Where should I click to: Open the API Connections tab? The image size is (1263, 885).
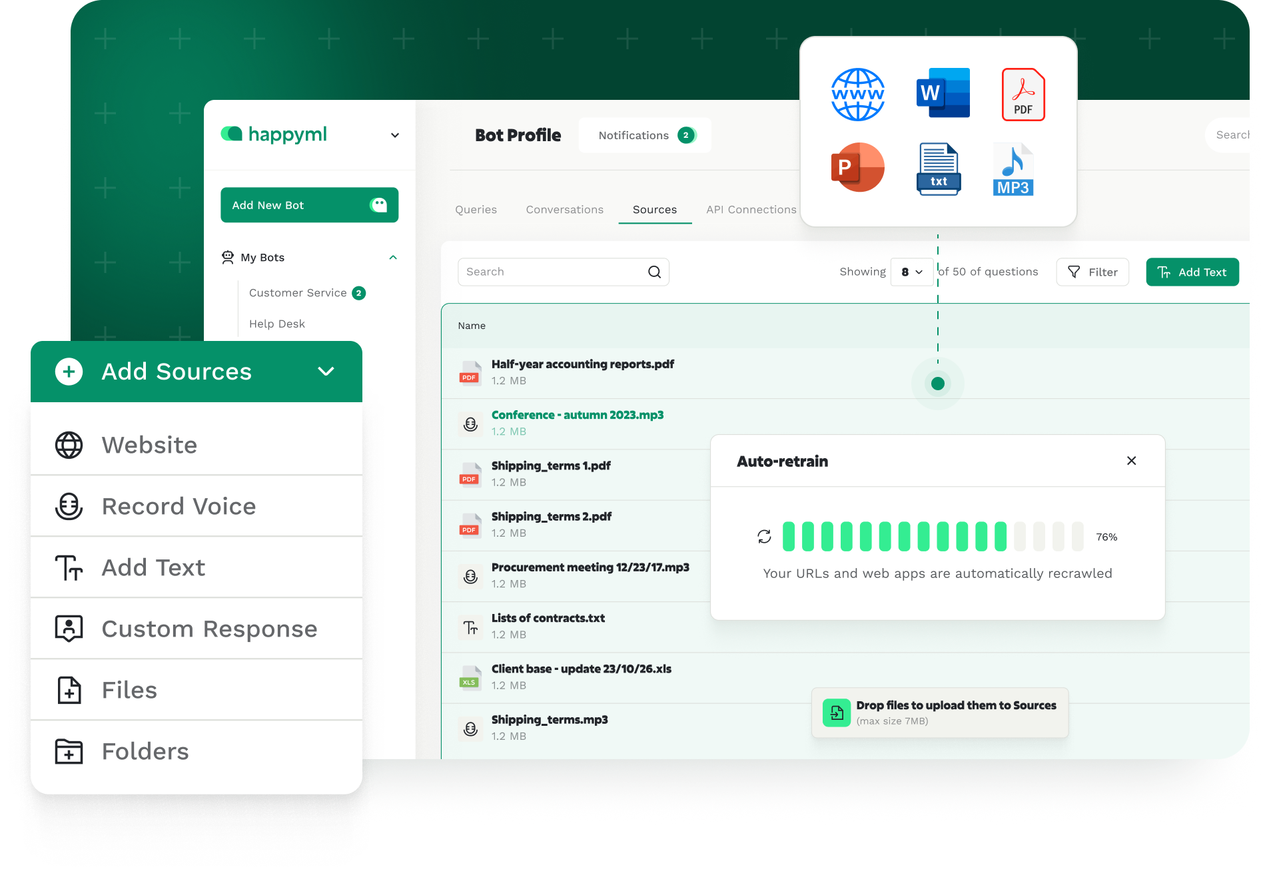(x=751, y=209)
